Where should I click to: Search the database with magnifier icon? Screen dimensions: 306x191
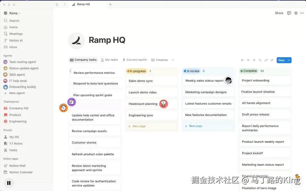(260, 60)
